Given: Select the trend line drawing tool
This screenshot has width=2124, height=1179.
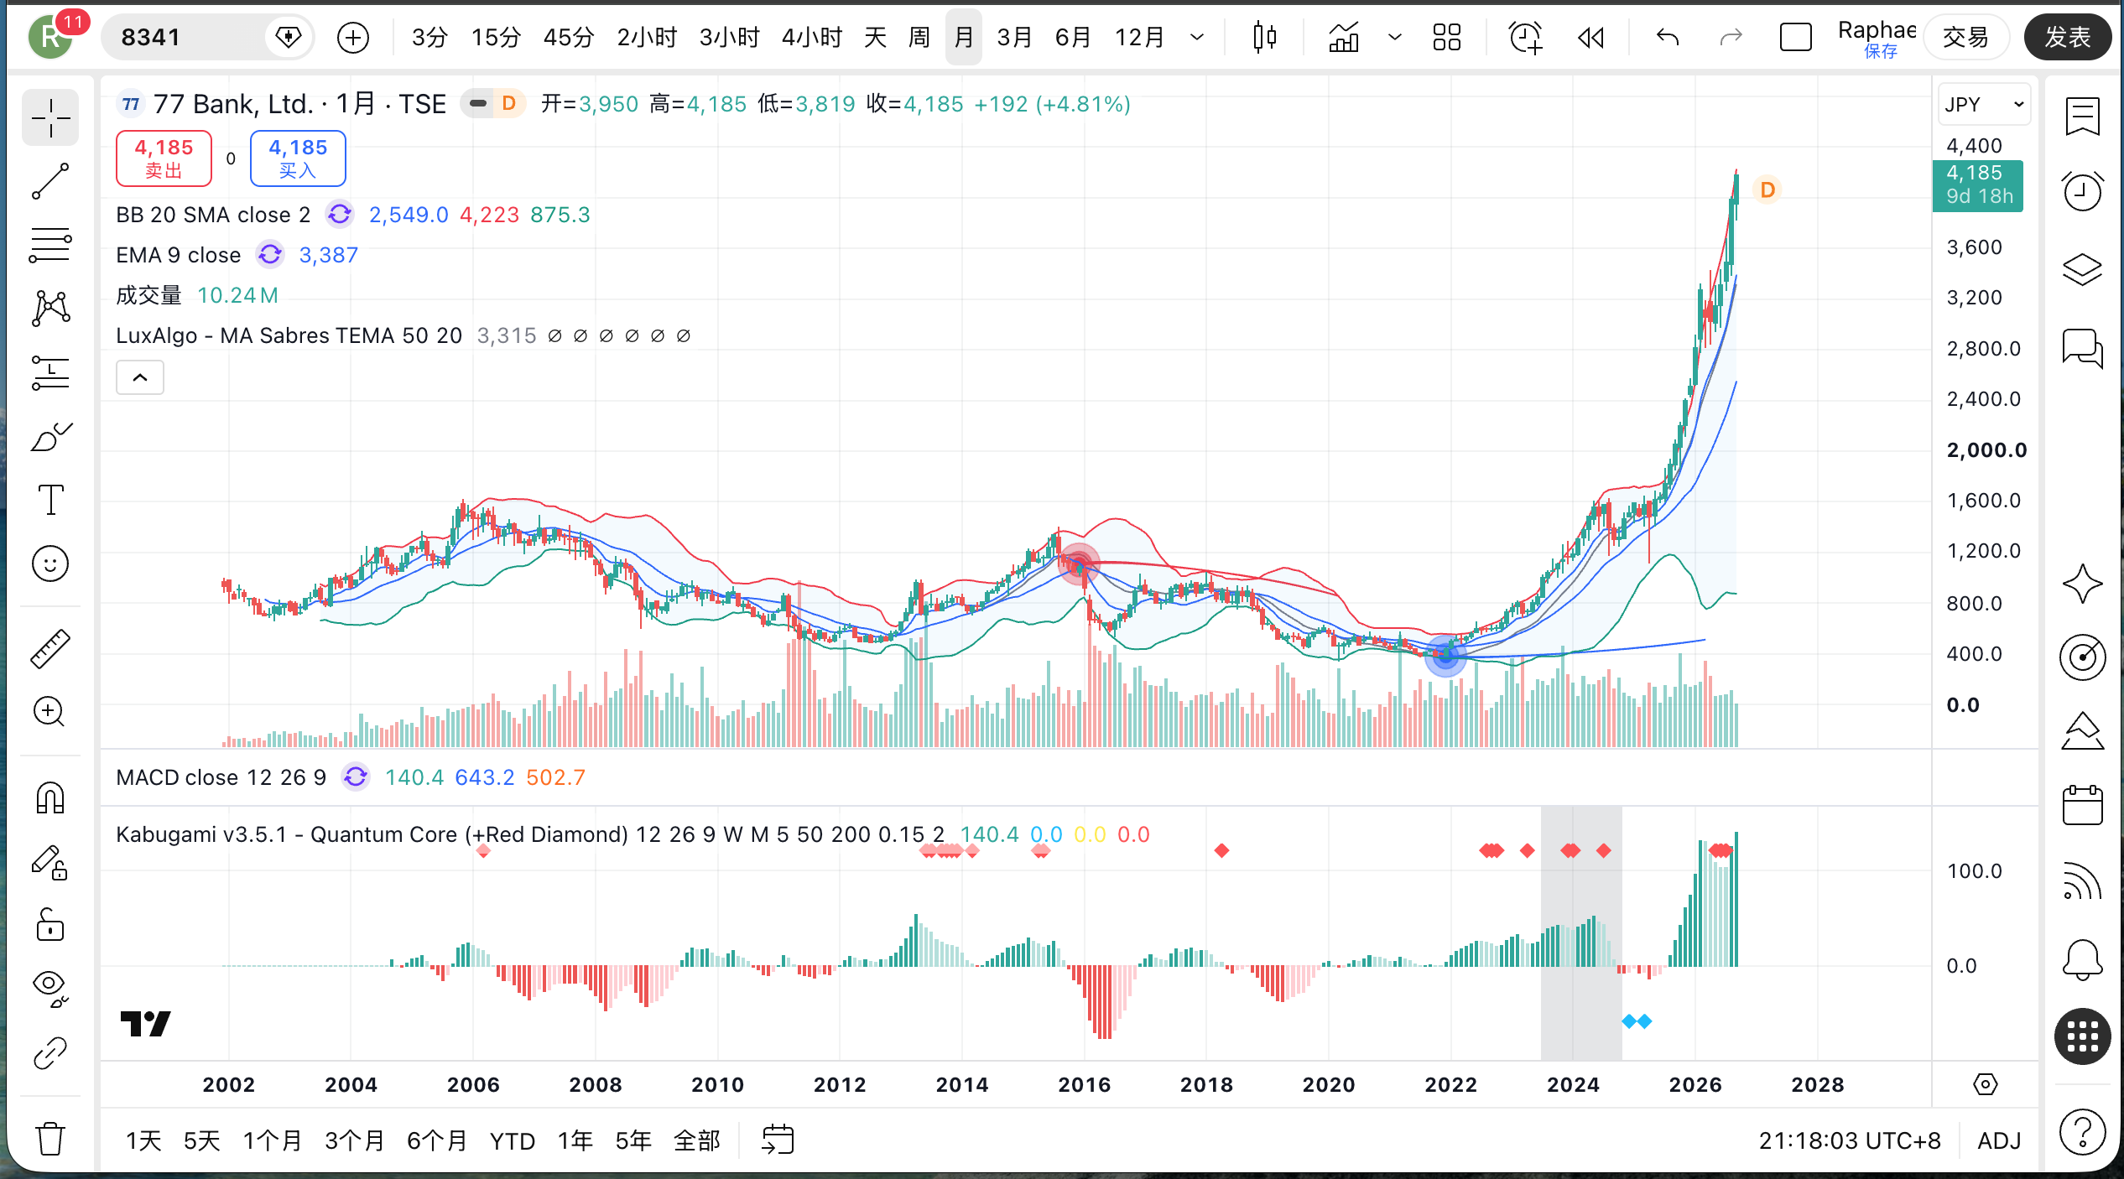Looking at the screenshot, I should point(50,181).
